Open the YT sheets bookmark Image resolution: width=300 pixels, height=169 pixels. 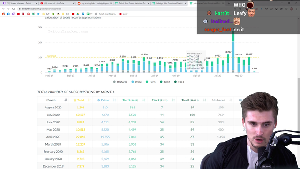coord(90,14)
